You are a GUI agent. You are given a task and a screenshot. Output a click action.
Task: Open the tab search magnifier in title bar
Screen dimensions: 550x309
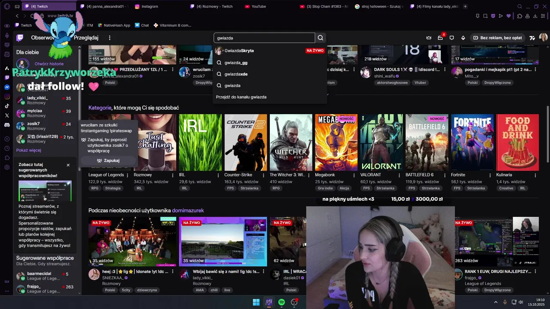pyautogui.click(x=519, y=6)
